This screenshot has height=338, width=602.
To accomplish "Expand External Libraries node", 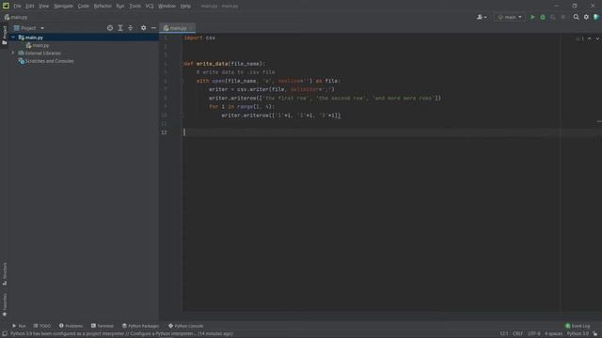I will coord(13,53).
